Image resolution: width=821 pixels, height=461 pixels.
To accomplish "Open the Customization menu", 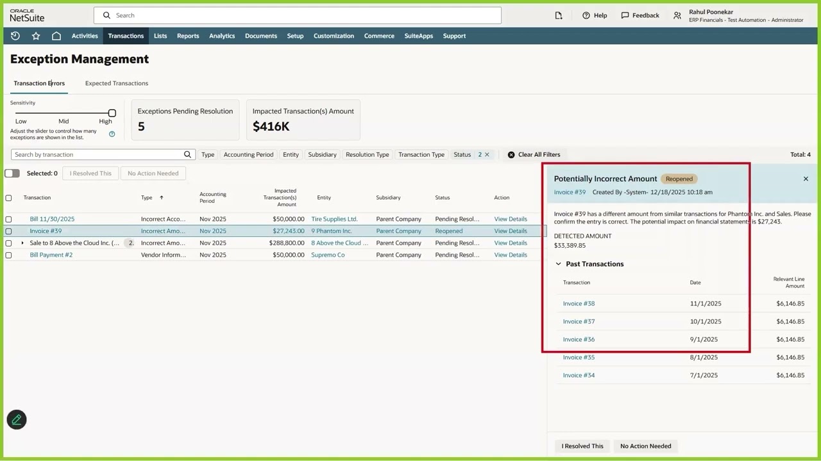I will tap(334, 36).
